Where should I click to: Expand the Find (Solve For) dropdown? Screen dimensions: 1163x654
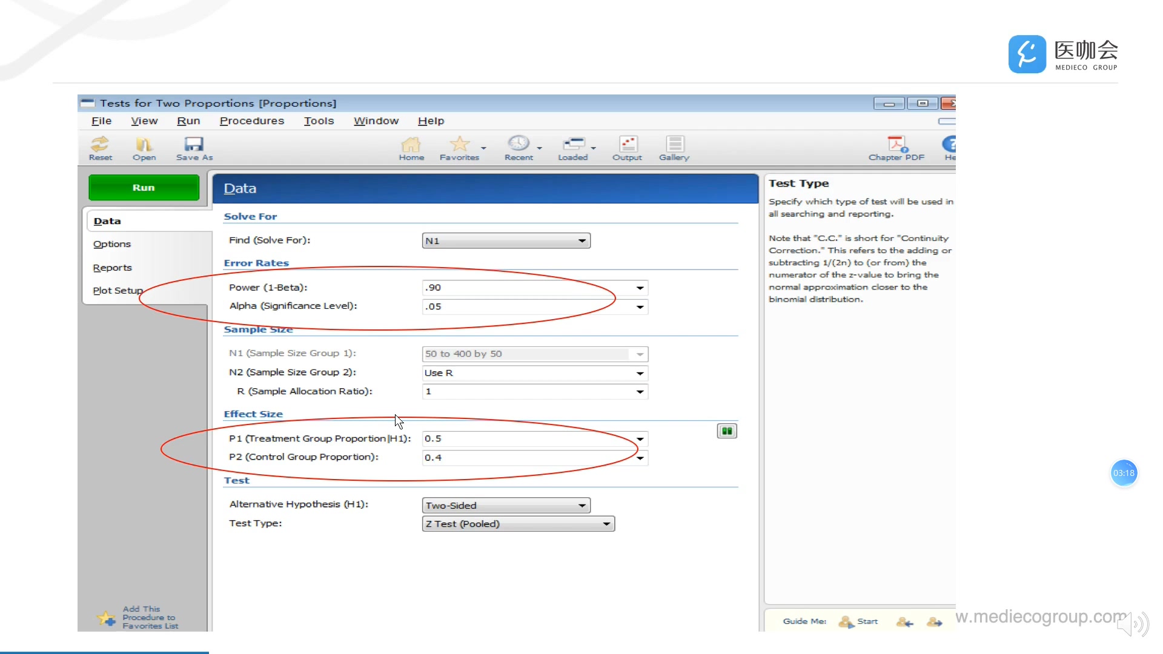pos(581,241)
